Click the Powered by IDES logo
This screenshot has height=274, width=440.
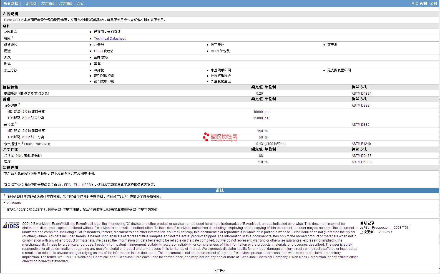coord(11,225)
